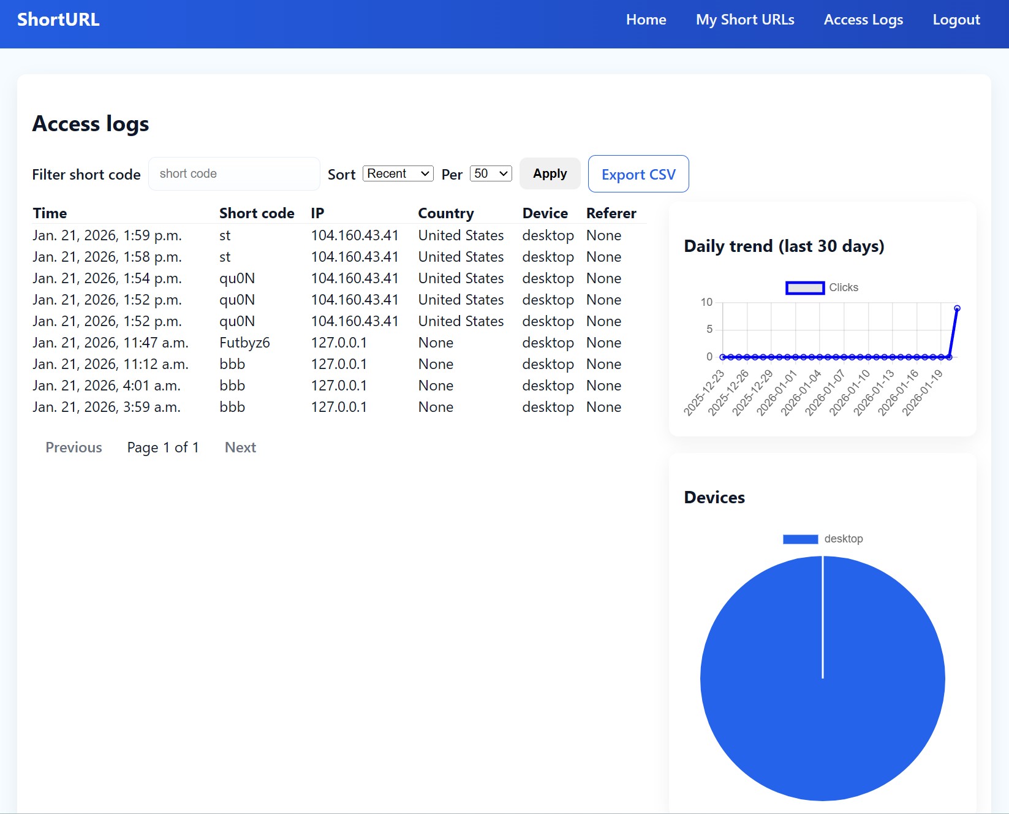The image size is (1009, 814).
Task: Toggle desktop legend in Devices chart
Action: pyautogui.click(x=823, y=539)
